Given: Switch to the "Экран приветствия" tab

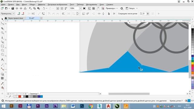Looking at the screenshot, I should coord(15,18).
